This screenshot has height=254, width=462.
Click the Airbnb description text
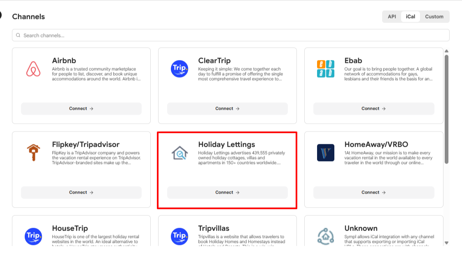[96, 74]
